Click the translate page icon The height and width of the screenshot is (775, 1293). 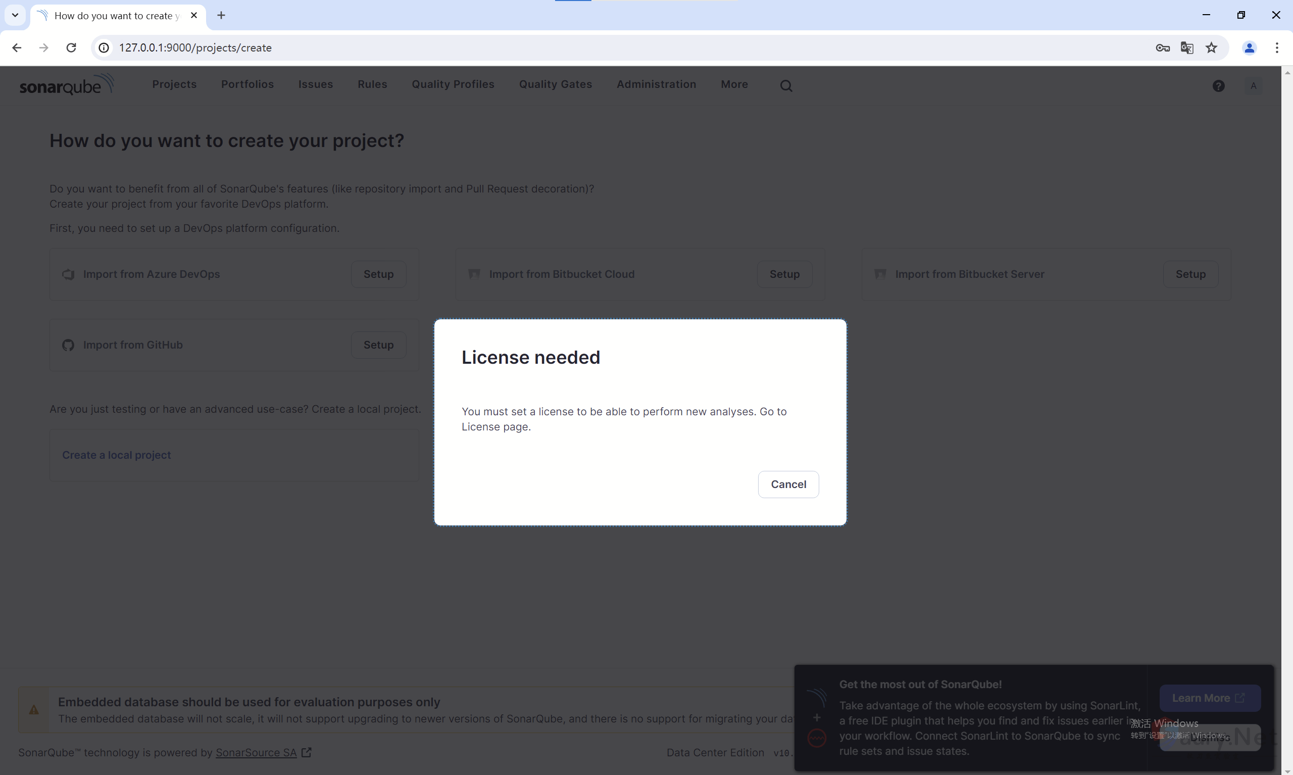(x=1186, y=48)
